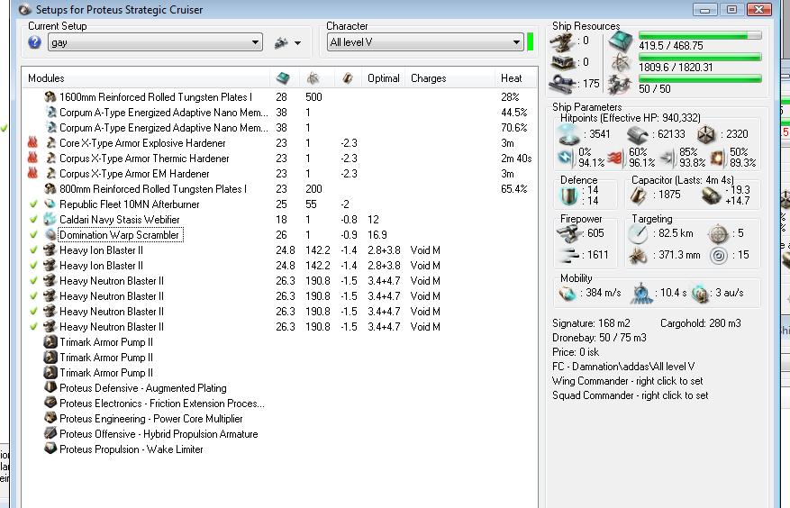Click the green skill status bar

pyautogui.click(x=530, y=41)
